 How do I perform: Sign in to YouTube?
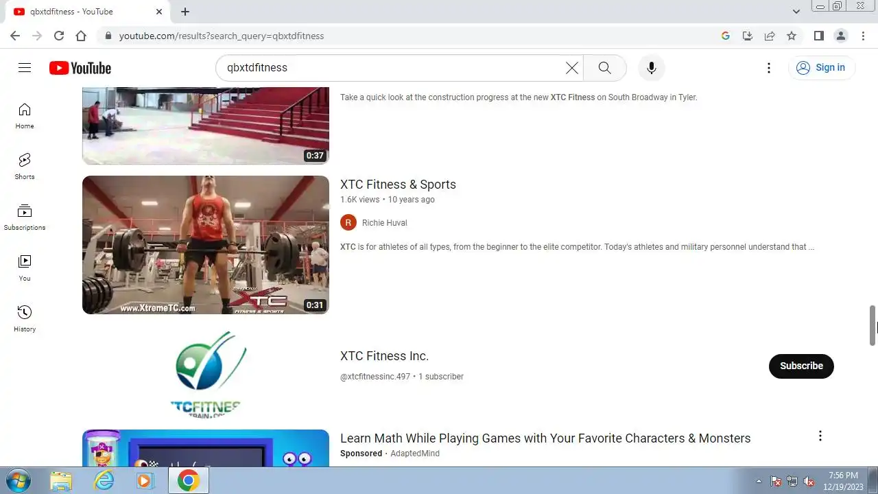coord(821,67)
